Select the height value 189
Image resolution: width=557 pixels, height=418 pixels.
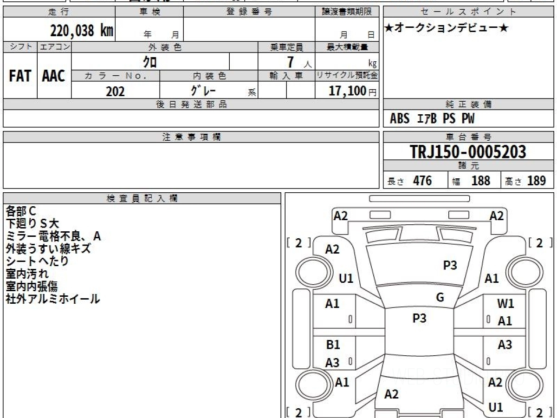click(537, 181)
